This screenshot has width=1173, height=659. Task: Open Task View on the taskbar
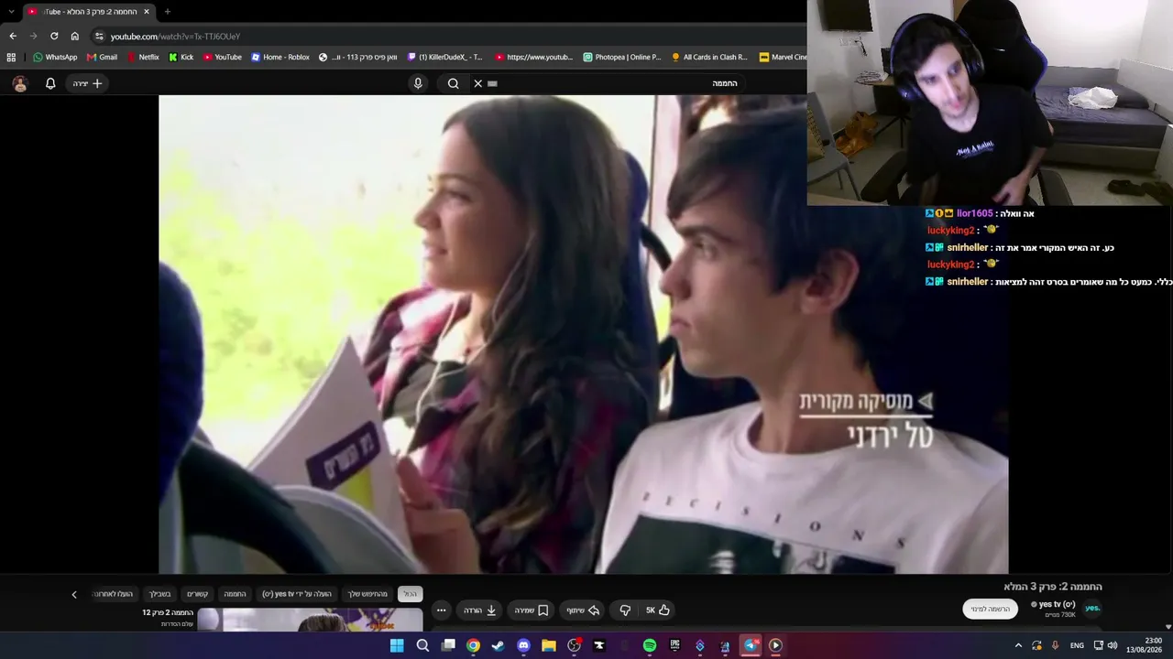pyautogui.click(x=448, y=645)
